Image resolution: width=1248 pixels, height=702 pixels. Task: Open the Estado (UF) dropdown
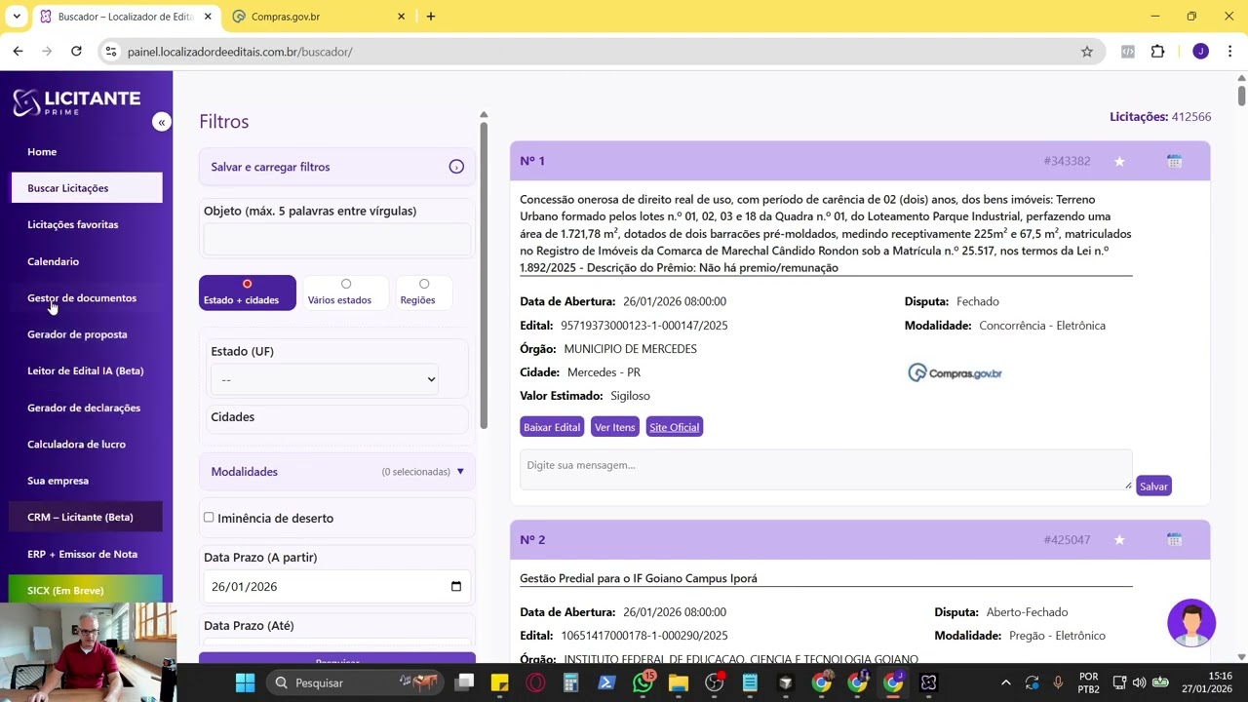325,379
